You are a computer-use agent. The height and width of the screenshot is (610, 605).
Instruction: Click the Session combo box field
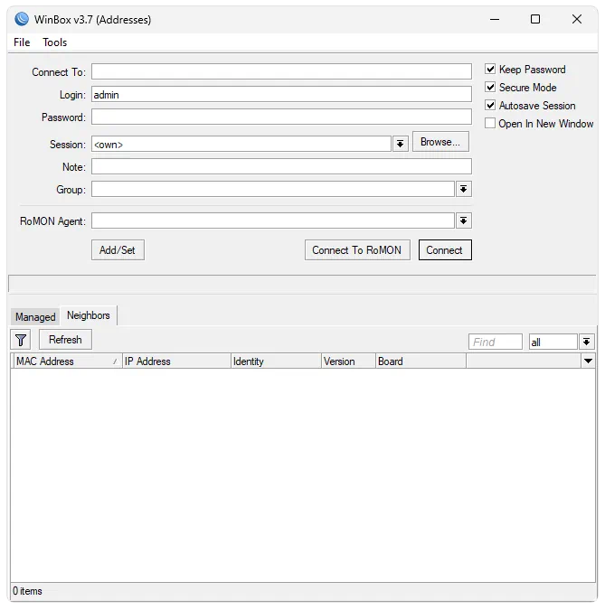pyautogui.click(x=241, y=144)
